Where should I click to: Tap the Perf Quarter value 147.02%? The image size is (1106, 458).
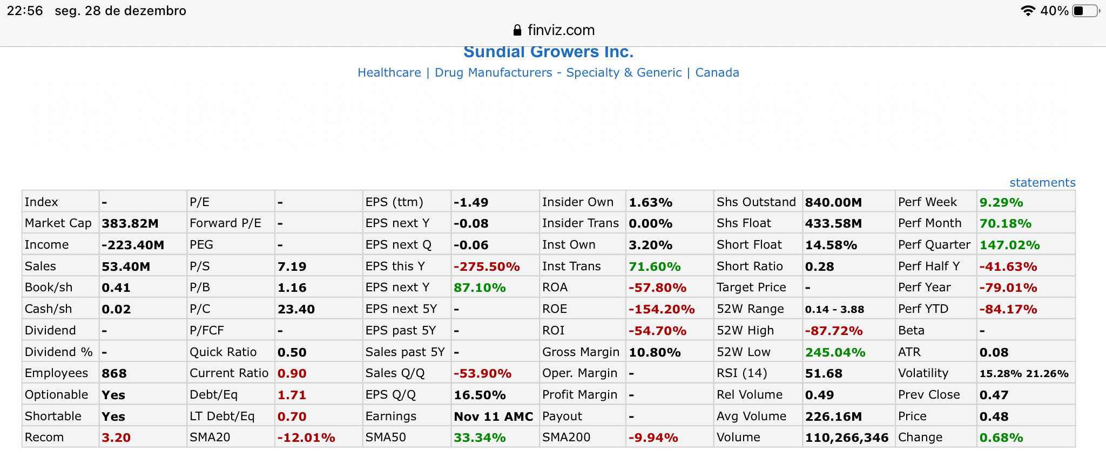tap(1009, 245)
